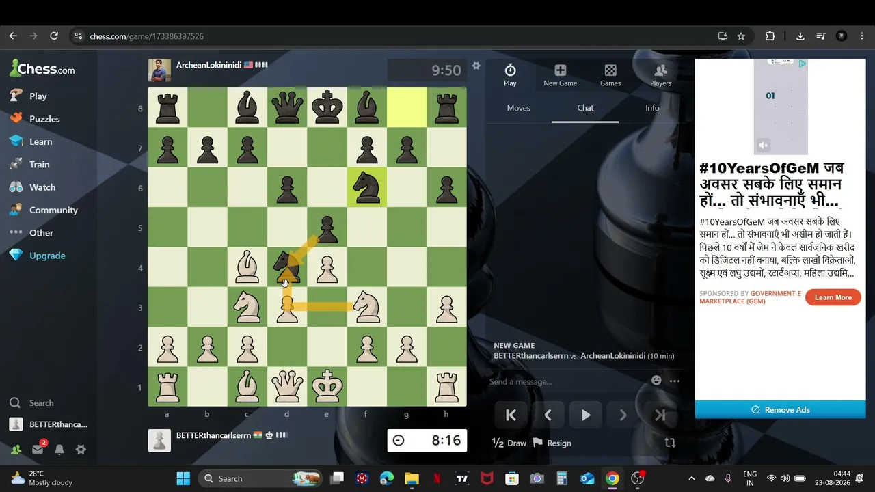Open the Play menu in sidebar
This screenshot has width=875, height=492.
click(29, 96)
